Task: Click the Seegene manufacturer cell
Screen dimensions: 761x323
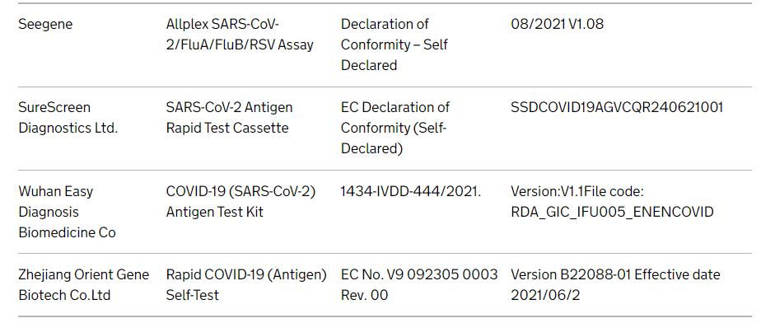Action: (x=45, y=24)
